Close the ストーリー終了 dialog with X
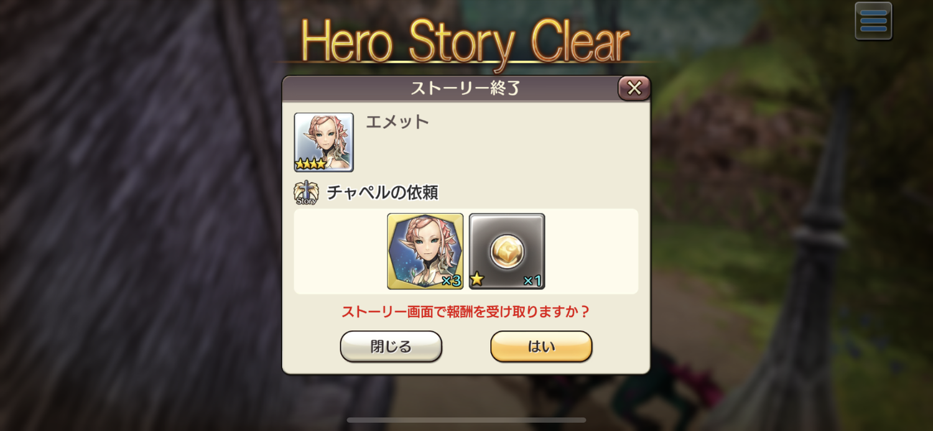This screenshot has width=933, height=431. tap(634, 88)
